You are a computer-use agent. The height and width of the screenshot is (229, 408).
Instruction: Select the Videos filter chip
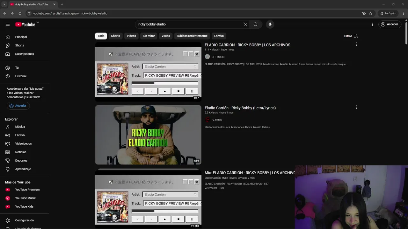(131, 36)
